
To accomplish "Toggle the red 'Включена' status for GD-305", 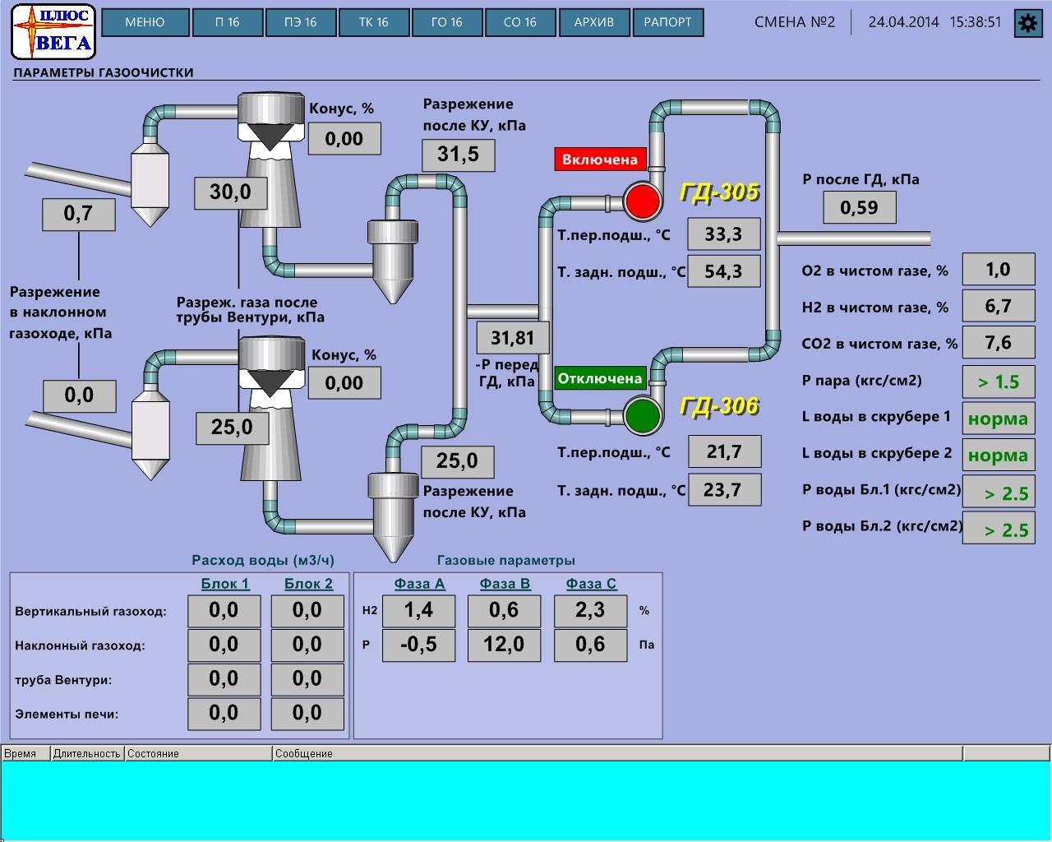I will pos(600,160).
